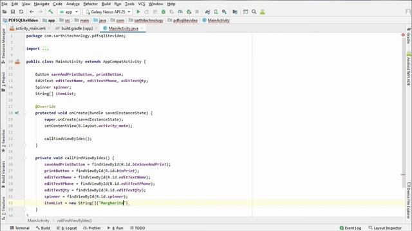The height and width of the screenshot is (231, 412).
Task: Click the Debug app bug icon
Action: pyautogui.click(x=164, y=12)
